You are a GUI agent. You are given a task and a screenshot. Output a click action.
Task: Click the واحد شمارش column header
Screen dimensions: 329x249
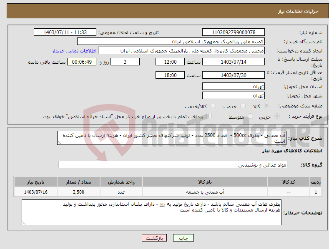[121, 182]
